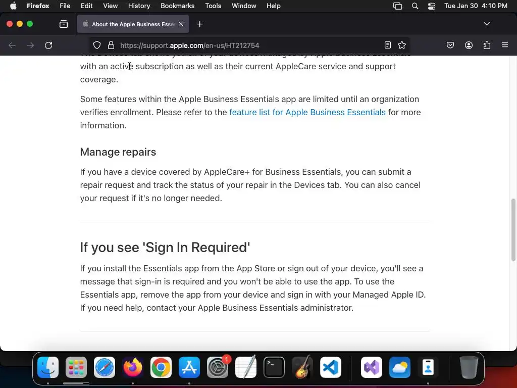517x388 pixels.
Task: Open the View menu
Action: pos(110,6)
